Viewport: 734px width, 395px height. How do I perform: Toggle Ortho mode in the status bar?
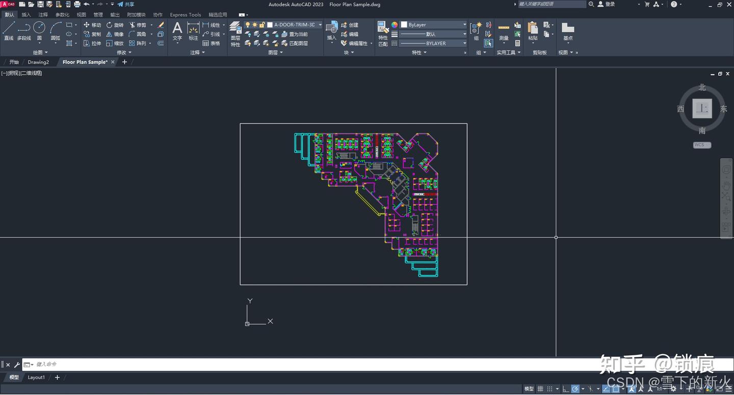pos(565,389)
